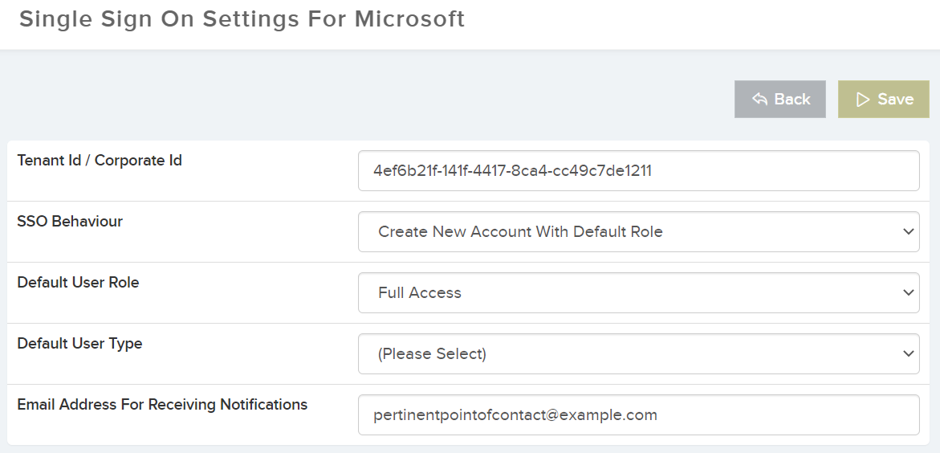Click the 'Tenant Id / Corporate Id' label
Viewport: 940px width, 453px height.
[x=100, y=161]
